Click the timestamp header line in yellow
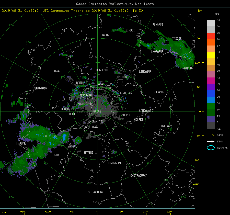The height and width of the screenshot is (215, 230). [72, 11]
